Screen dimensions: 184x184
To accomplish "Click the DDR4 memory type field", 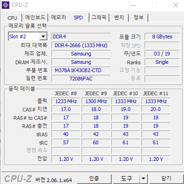I will (x=81, y=37).
